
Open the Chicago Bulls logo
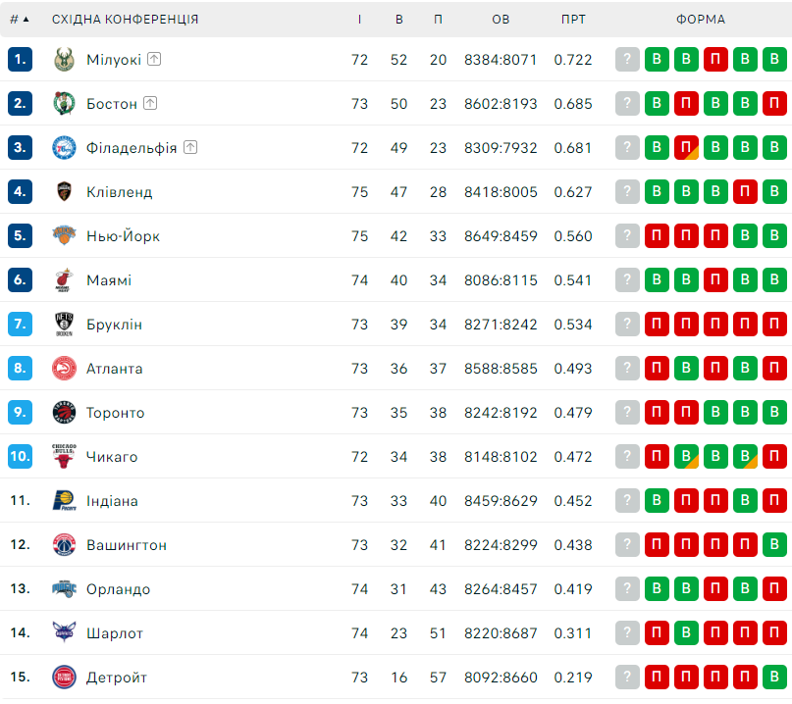(x=64, y=456)
